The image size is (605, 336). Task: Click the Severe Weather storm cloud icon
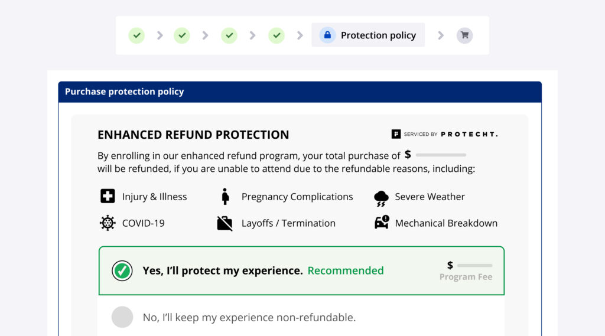(x=381, y=198)
